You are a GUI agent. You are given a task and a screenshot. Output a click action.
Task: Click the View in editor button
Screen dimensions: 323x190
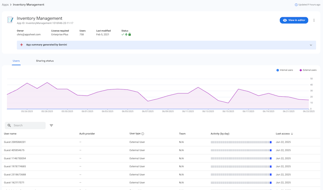[294, 20]
